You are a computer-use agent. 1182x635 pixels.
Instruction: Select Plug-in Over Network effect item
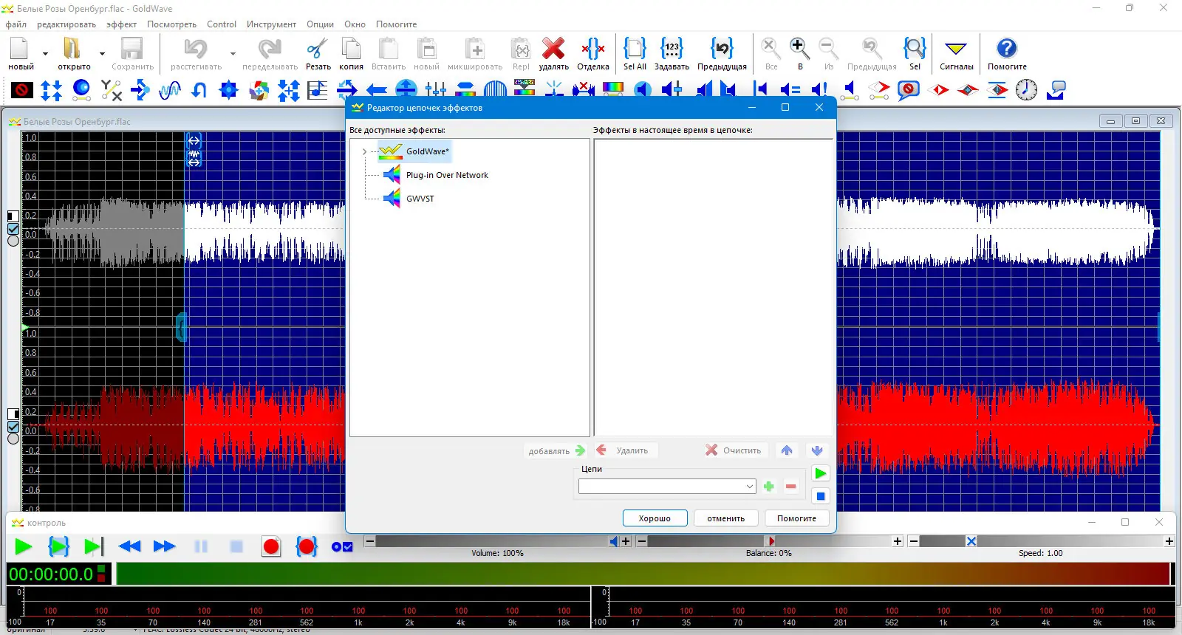(x=447, y=175)
